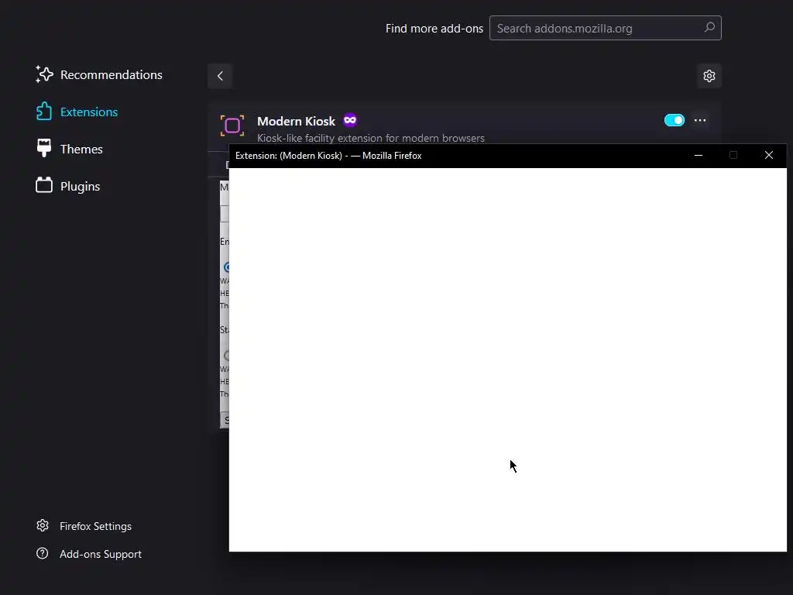Click the Modern Kiosk extension name
Viewport: 793px width, 595px height.
(297, 122)
